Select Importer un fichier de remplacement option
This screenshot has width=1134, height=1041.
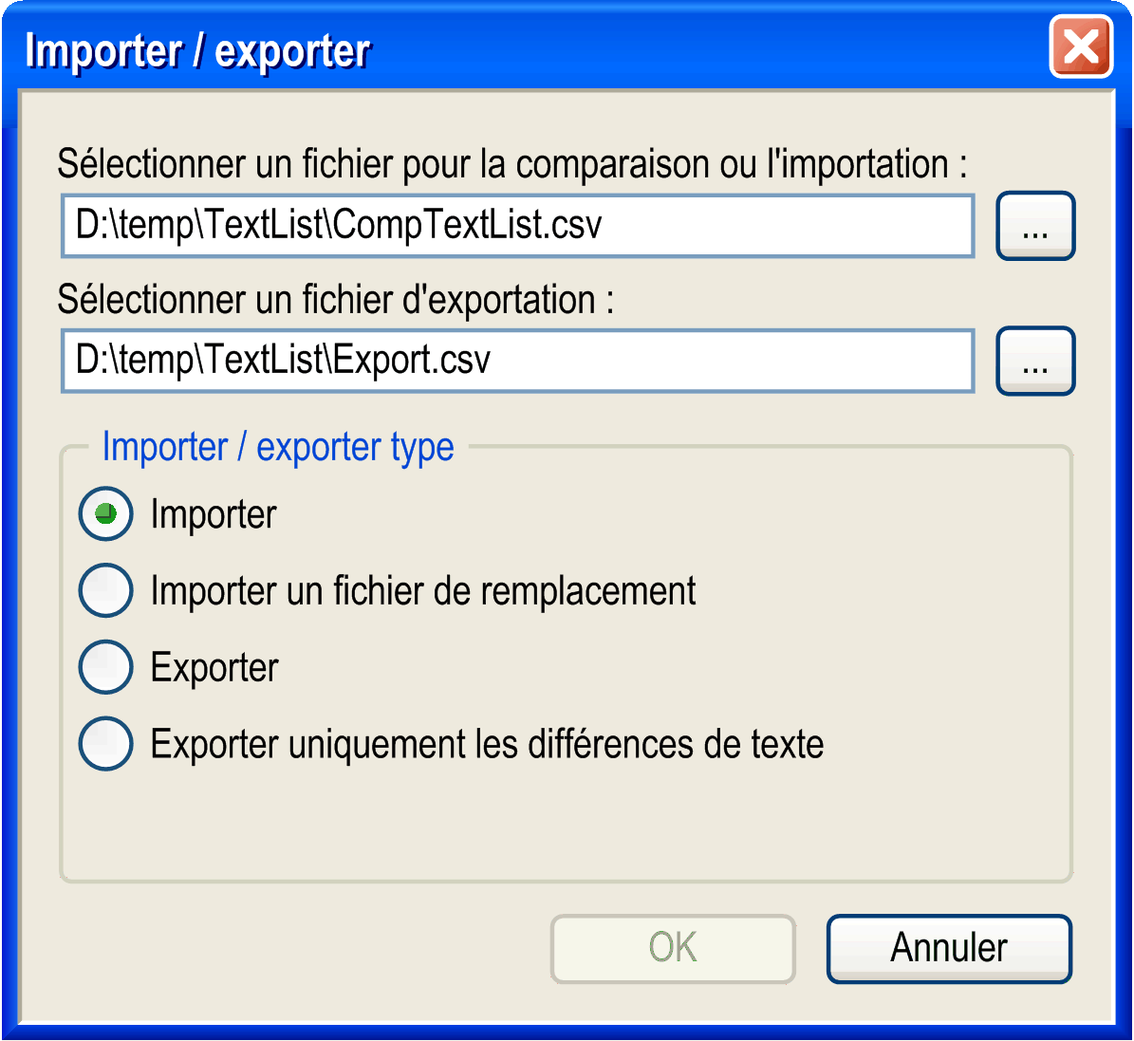[x=105, y=590]
